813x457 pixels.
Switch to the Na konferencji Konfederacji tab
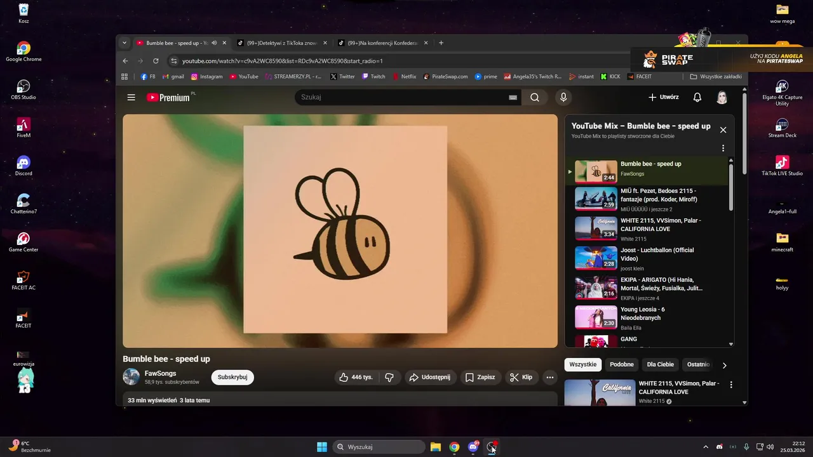pos(382,43)
